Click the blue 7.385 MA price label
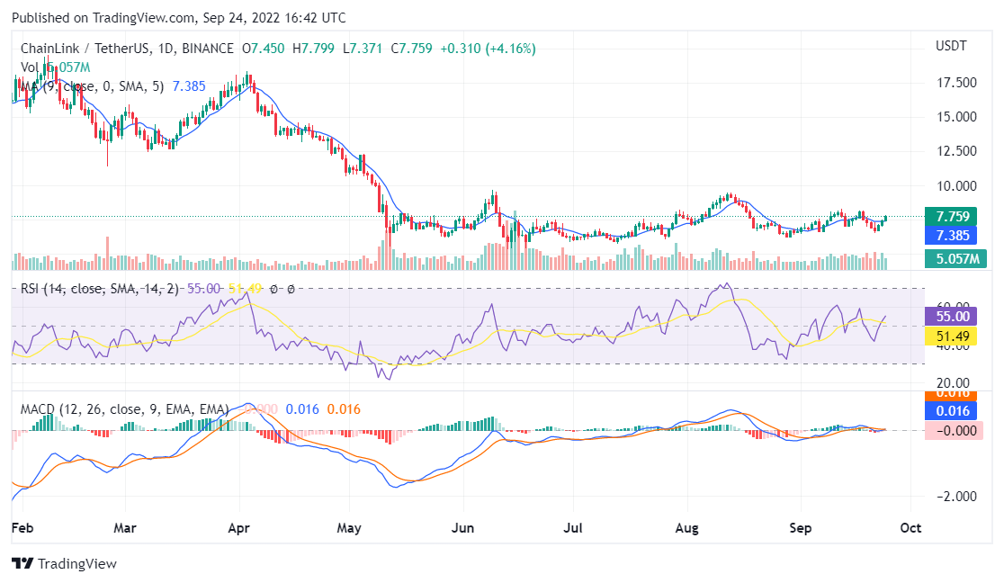The height and width of the screenshot is (583, 1004). 953,236
